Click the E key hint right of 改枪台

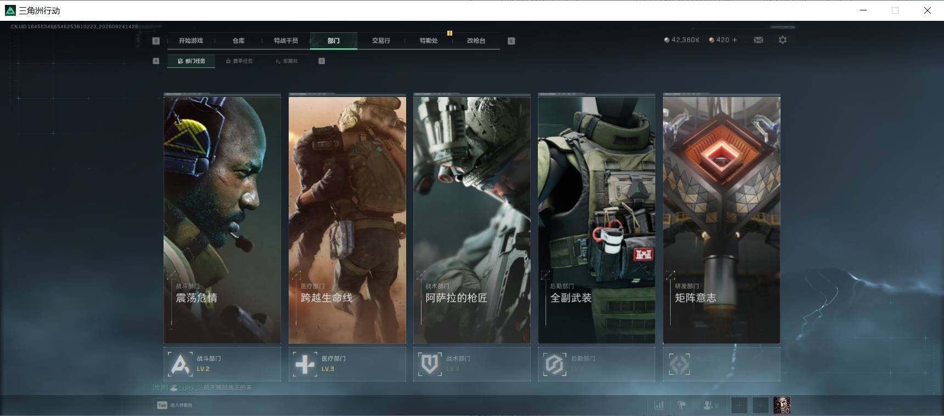tap(512, 41)
